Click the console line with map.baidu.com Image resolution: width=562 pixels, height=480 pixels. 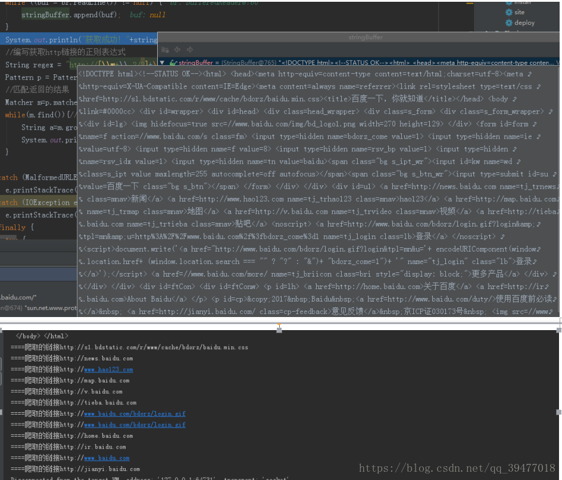click(70, 381)
